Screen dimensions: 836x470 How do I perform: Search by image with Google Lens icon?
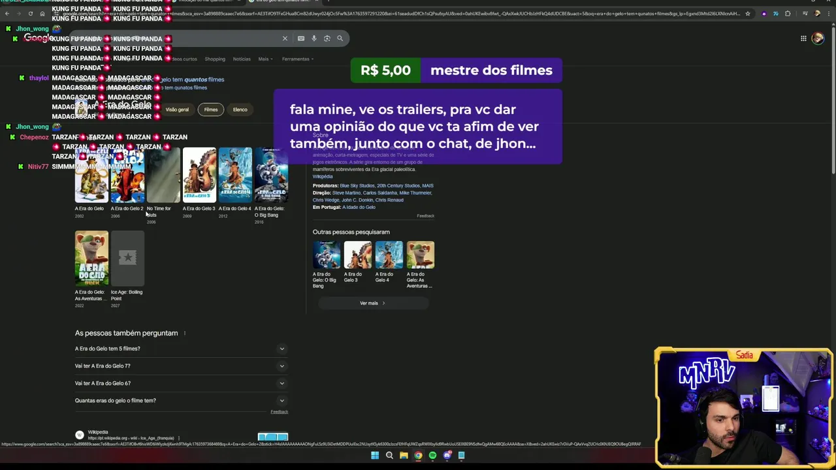click(x=327, y=39)
